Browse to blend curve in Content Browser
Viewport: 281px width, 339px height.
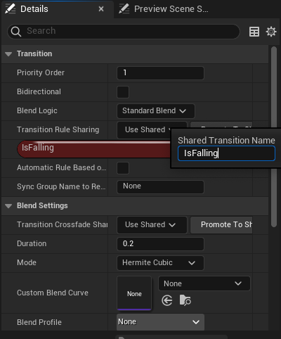pyautogui.click(x=185, y=300)
